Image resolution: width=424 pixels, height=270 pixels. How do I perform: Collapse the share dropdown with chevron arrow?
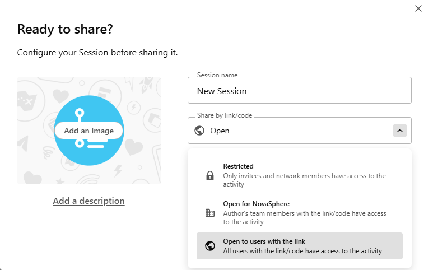[x=399, y=131]
